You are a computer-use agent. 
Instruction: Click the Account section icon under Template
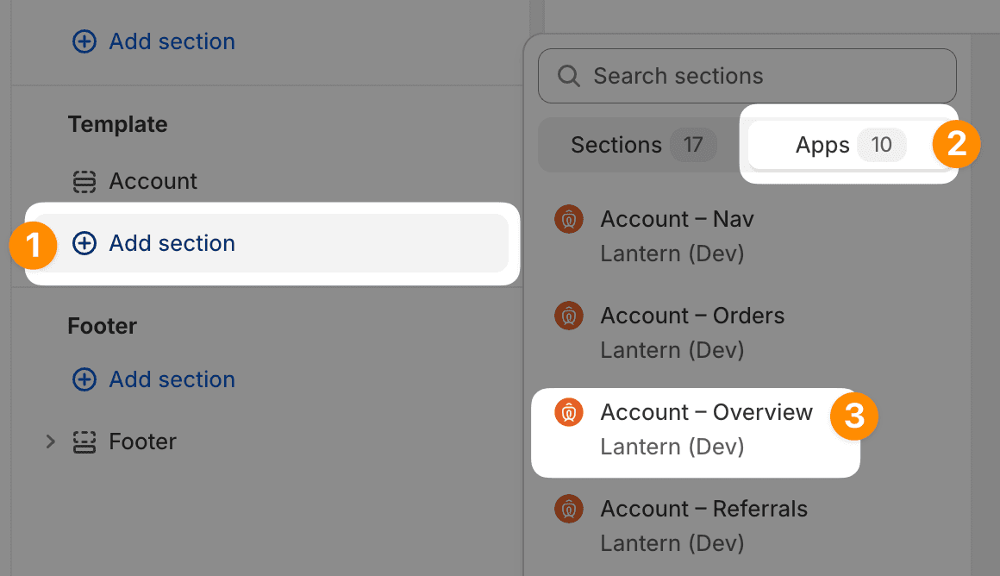click(x=84, y=182)
